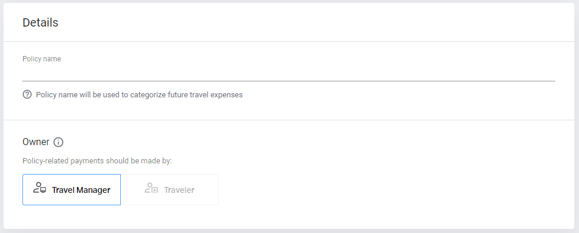Click the Details section heading
The image size is (579, 233).
[x=40, y=22]
